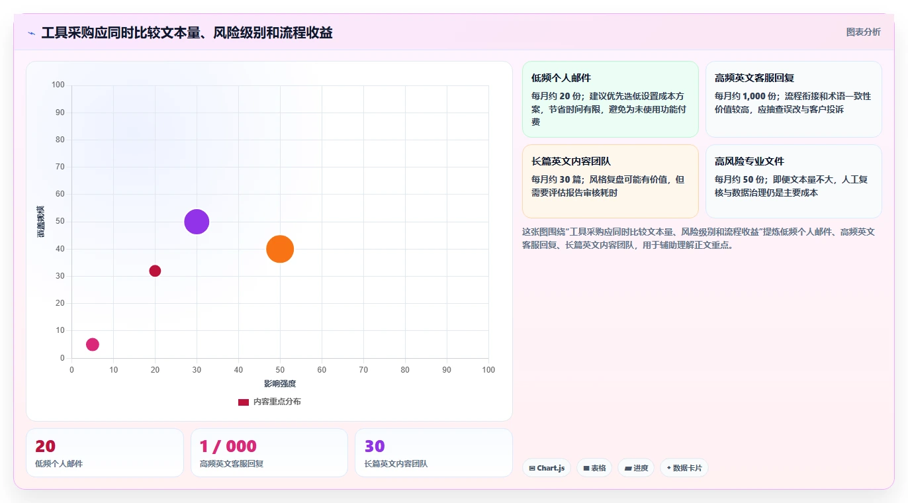Screen dimensions: 908x503
Task: Click the 长篇英文内容团队 caption under 30
Action: [396, 464]
